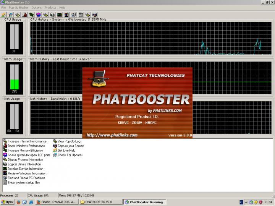Viewport: 275px width, 206px height.
Task: Click the purple TCP ports toolbar icon
Action: coord(38,15)
